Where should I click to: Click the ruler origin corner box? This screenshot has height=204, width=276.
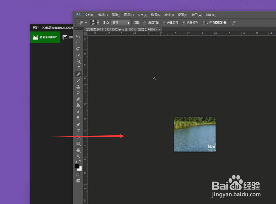point(85,34)
